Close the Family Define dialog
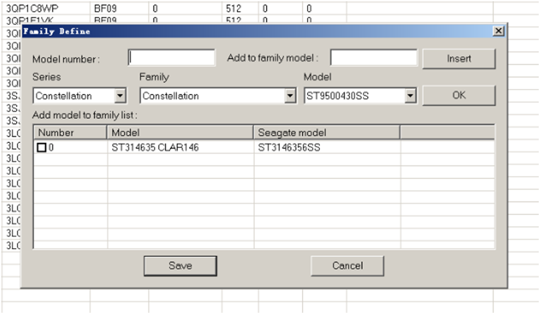The width and height of the screenshot is (540, 314). pos(498,31)
